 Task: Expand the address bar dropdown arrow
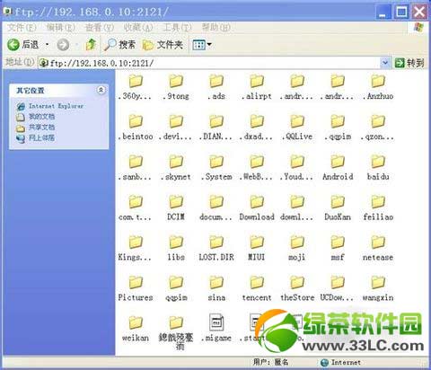click(385, 63)
